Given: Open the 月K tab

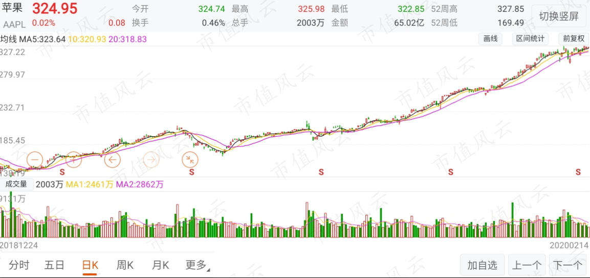Looking at the screenshot, I should [x=160, y=265].
